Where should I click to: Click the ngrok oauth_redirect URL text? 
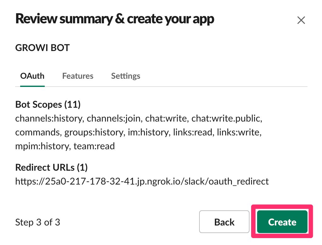tap(142, 181)
